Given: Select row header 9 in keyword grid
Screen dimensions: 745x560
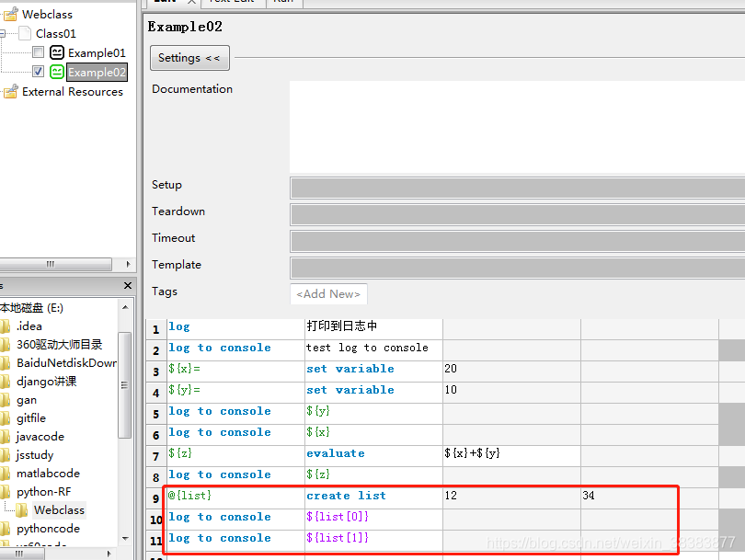Looking at the screenshot, I should point(155,498).
